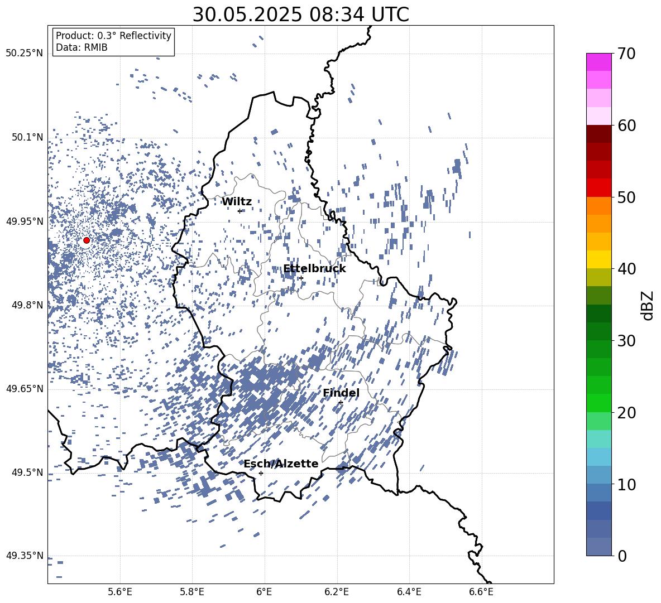
Task: Click the dark maroon colorbar segment below 60
Action: 599,134
